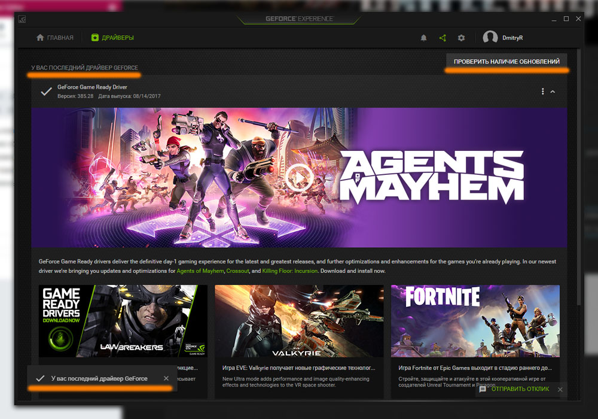
Task: Play the Agents of Mayhem video
Action: click(299, 177)
